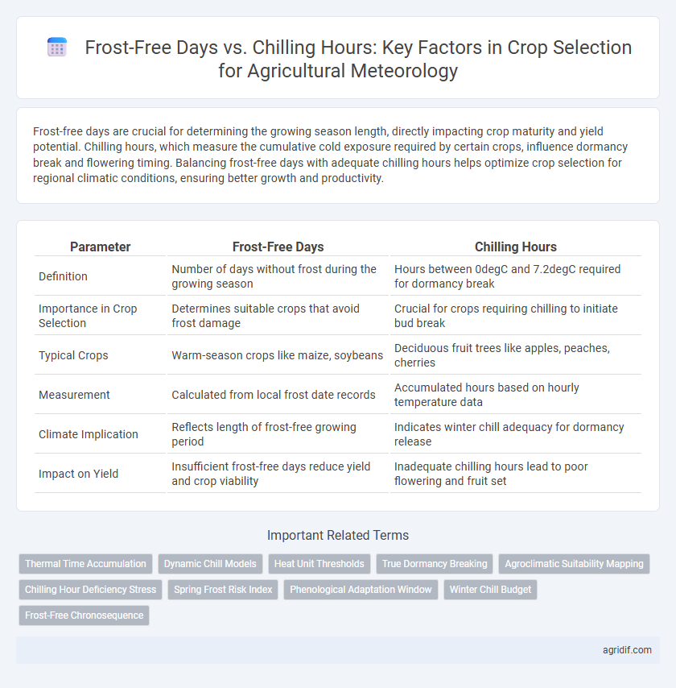This screenshot has width=676, height=688.
Task: Select Chilling Hour Deficiency Stress tag
Action: click(90, 590)
